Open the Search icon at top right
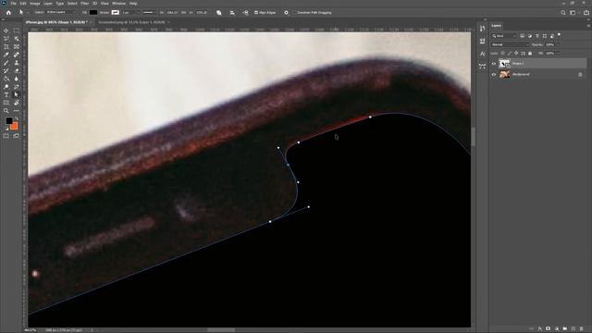592x333 pixels. (563, 12)
